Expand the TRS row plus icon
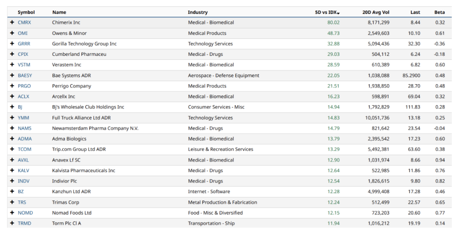 point(12,202)
